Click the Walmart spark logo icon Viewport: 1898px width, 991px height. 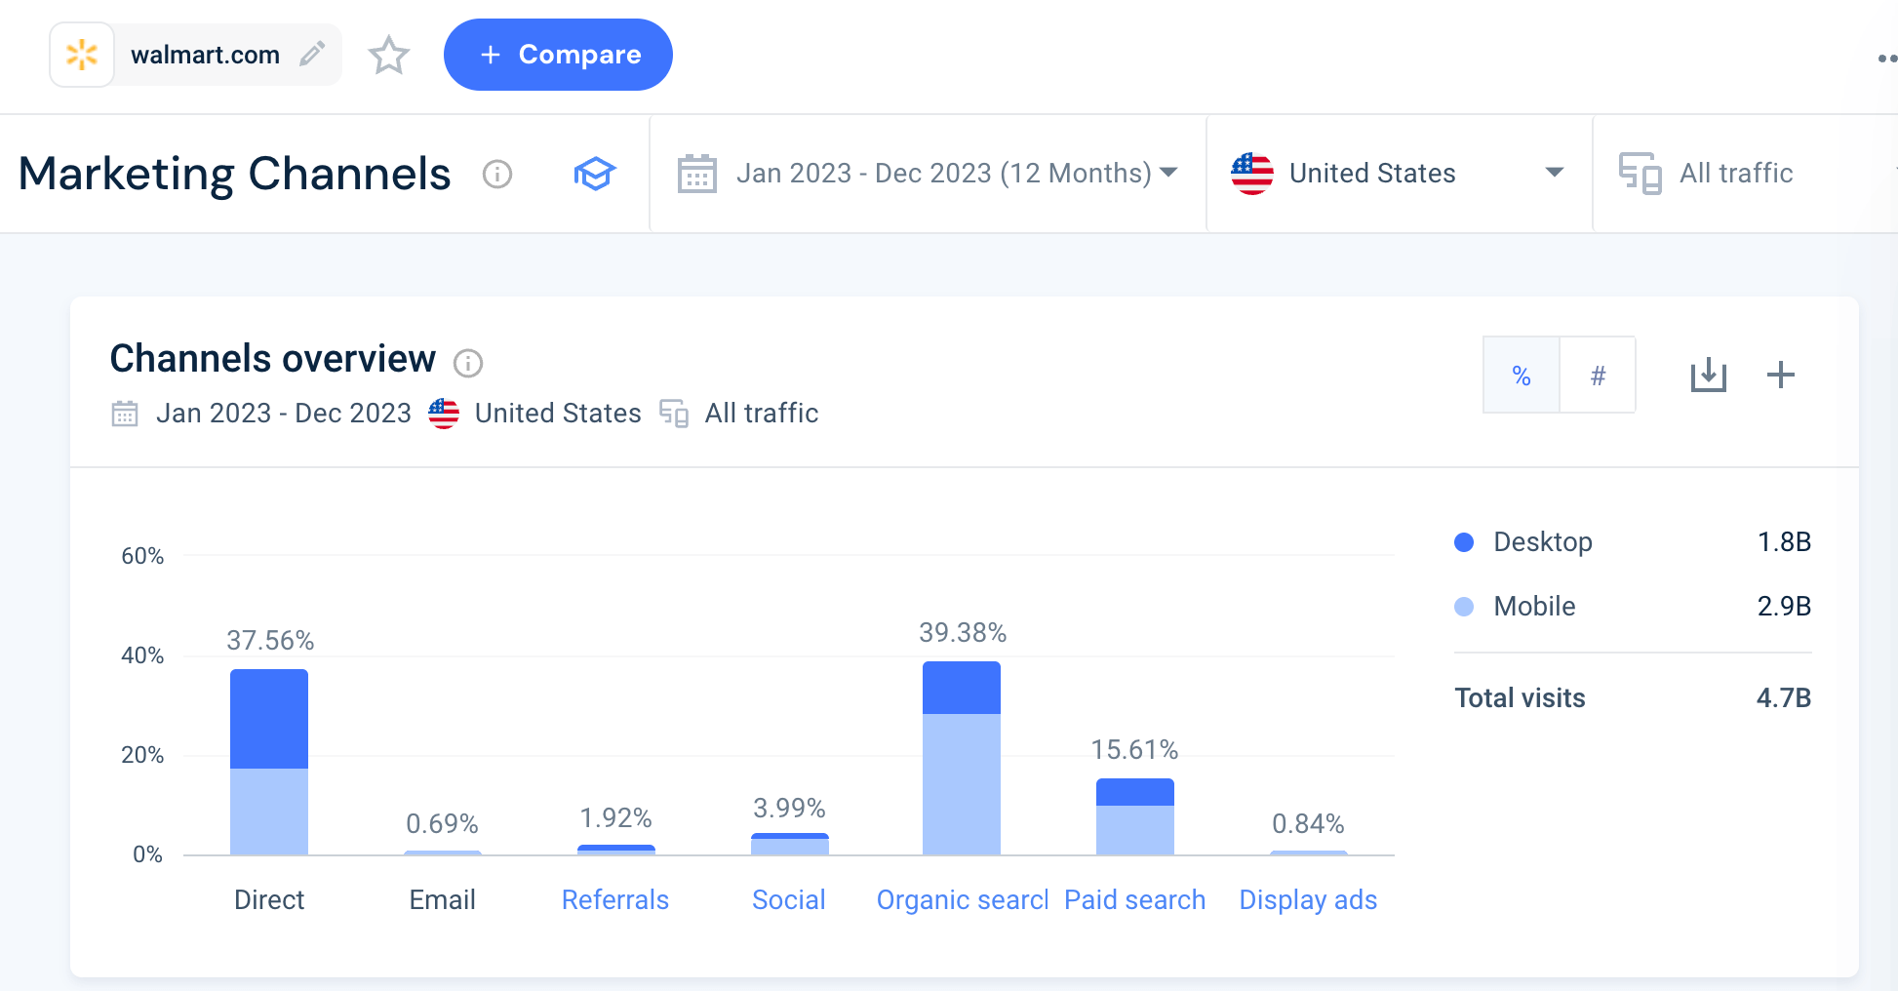82,55
